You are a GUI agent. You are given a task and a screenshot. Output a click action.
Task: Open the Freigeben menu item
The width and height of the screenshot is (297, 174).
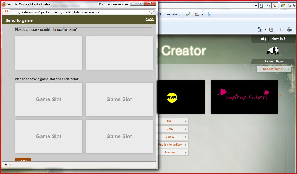(172, 14)
